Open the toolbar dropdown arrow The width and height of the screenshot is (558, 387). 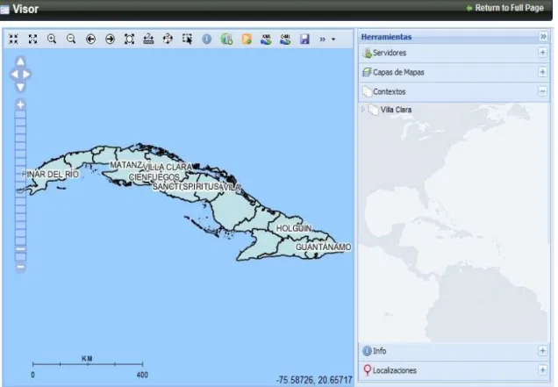pos(333,39)
